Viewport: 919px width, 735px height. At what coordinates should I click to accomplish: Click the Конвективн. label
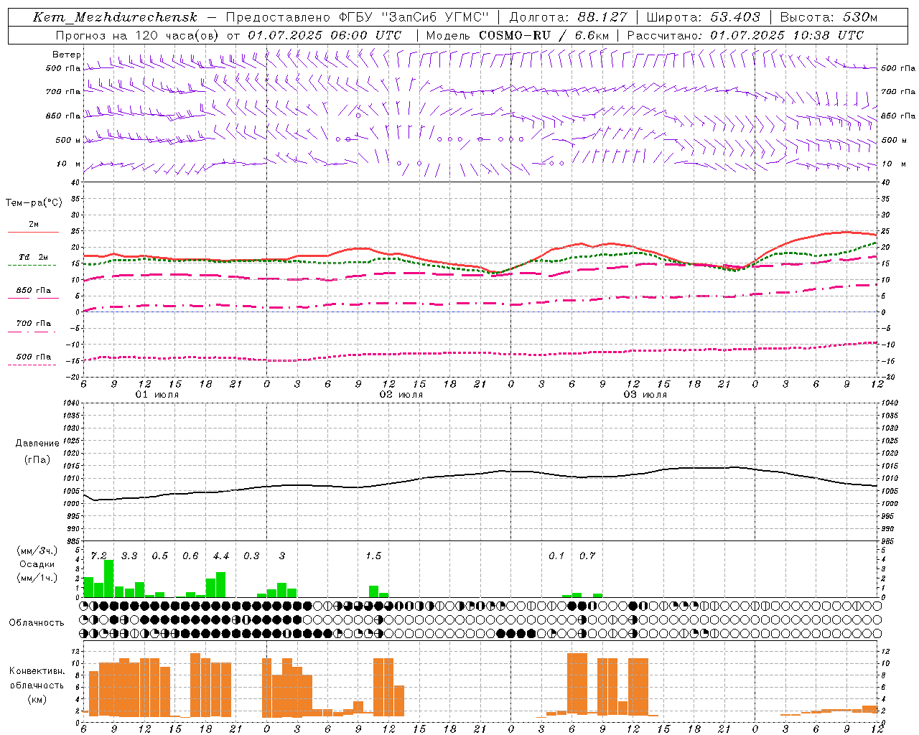tap(37, 671)
